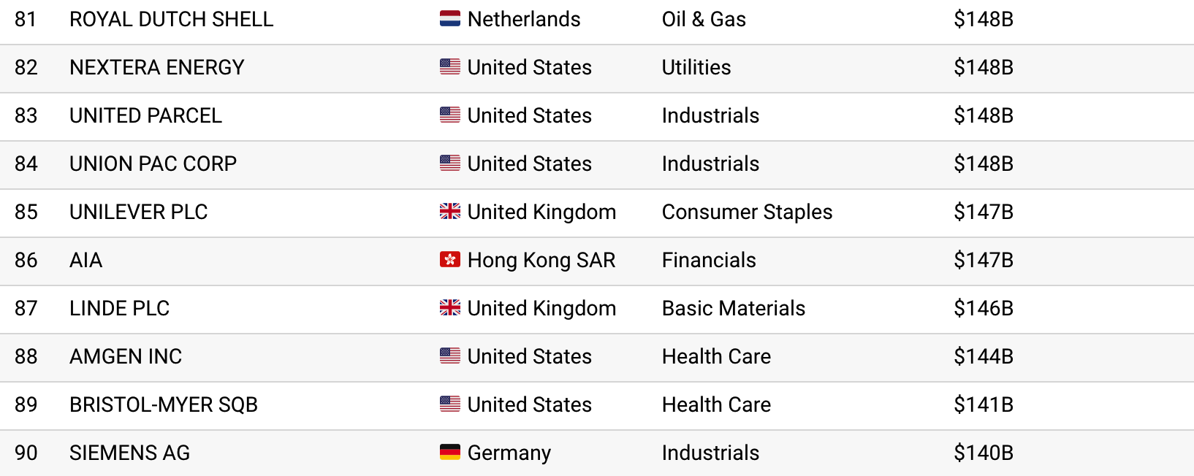Click the Utilities sector label
The height and width of the screenshot is (476, 1194).
click(696, 67)
